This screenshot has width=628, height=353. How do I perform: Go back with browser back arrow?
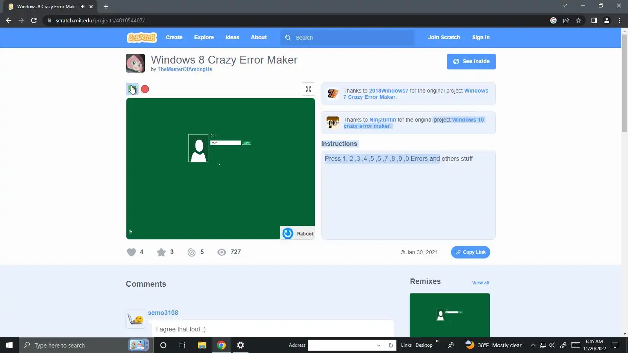point(9,20)
